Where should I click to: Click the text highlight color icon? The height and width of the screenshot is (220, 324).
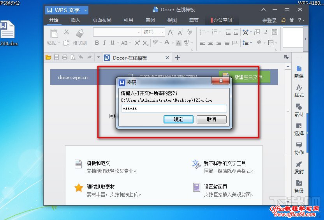[155, 42]
